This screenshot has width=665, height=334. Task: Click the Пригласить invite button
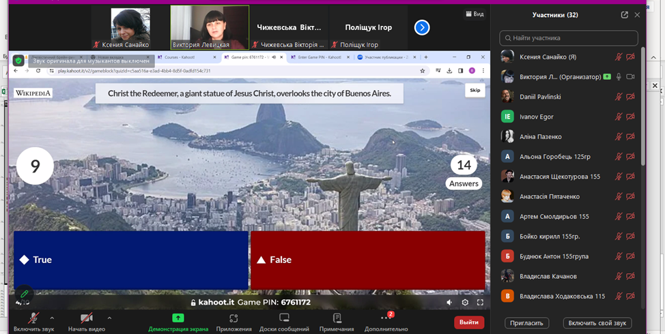click(526, 323)
